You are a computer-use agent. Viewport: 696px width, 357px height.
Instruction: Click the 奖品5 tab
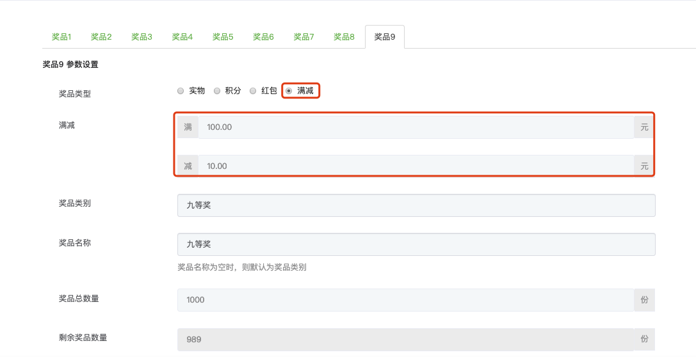click(223, 37)
